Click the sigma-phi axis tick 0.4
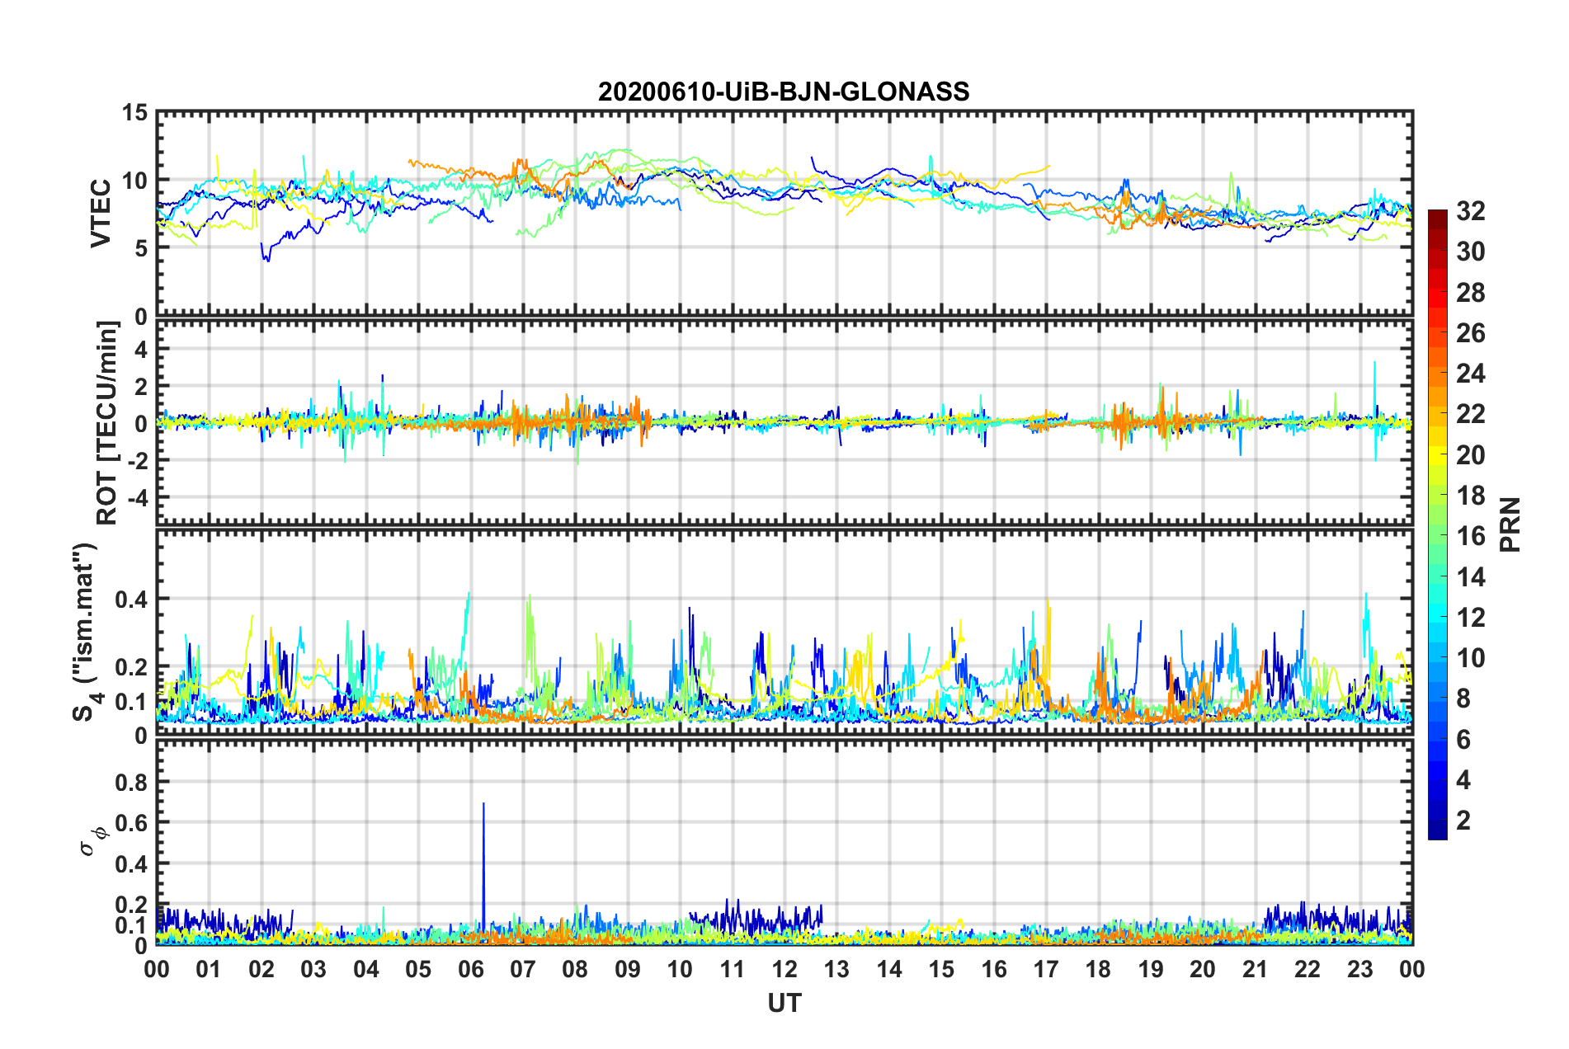 (131, 864)
